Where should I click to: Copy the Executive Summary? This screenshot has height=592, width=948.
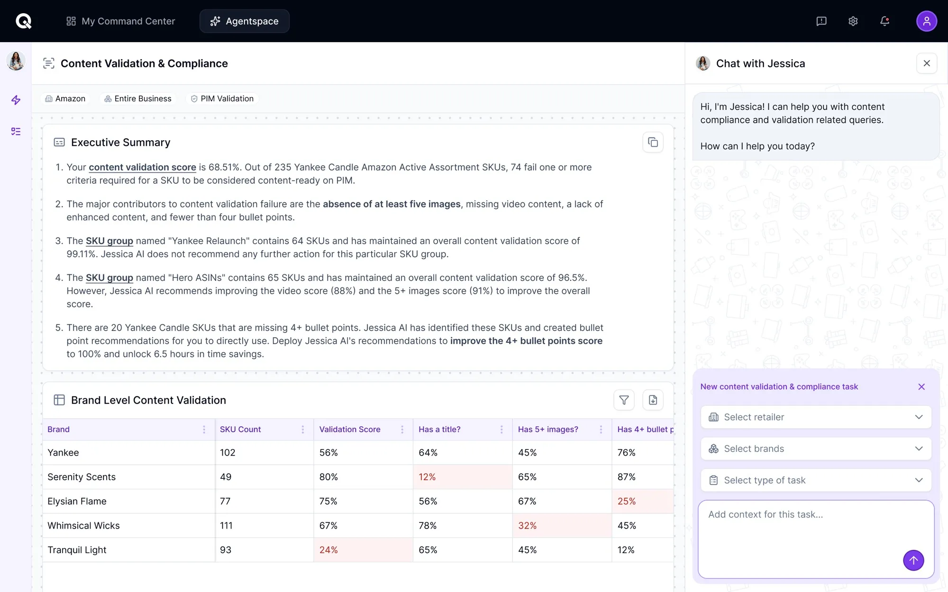(653, 142)
